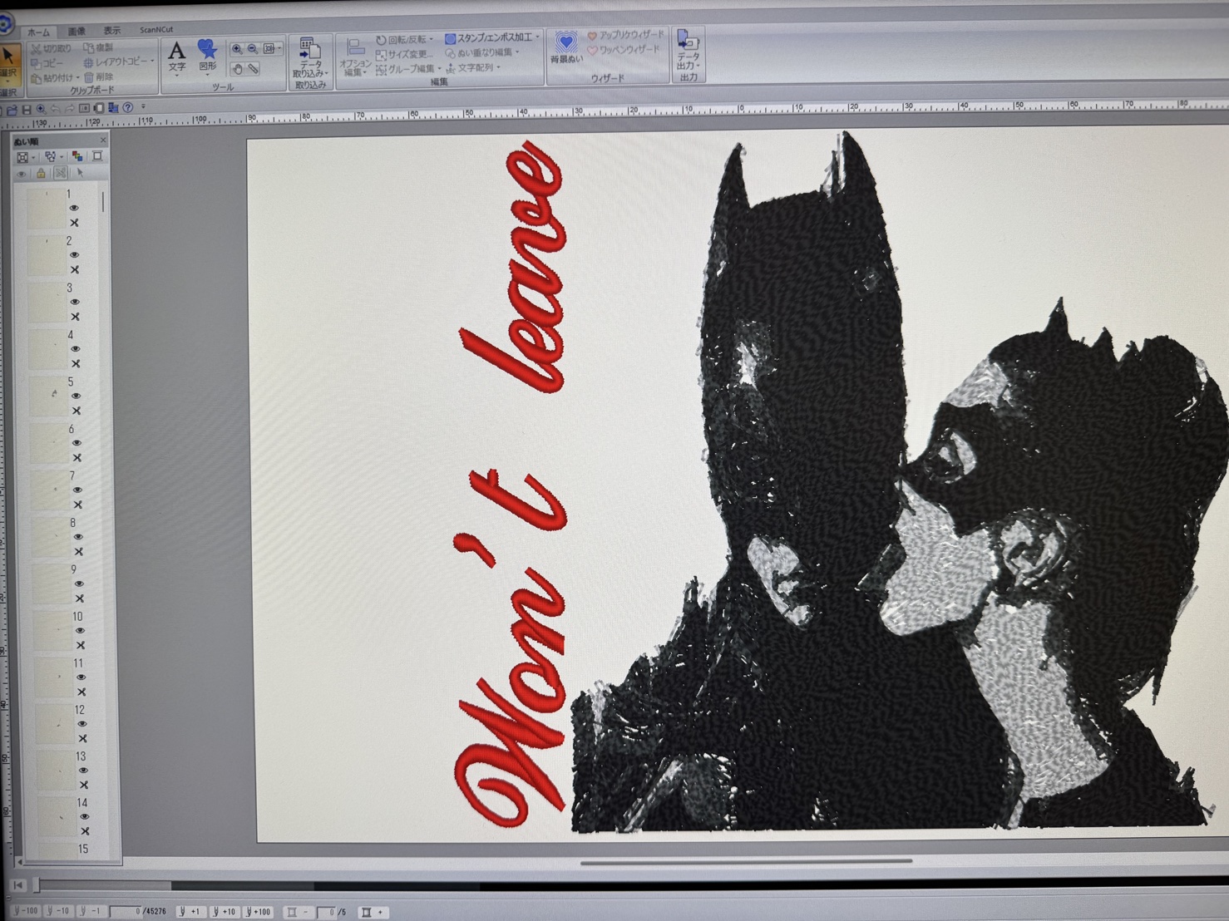Viewport: 1229px width, 921px height.
Task: Toggle visibility eye for sewing item 2
Action: pyautogui.click(x=75, y=255)
